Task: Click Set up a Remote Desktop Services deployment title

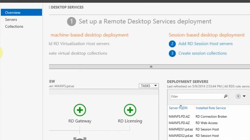Action: point(145,21)
